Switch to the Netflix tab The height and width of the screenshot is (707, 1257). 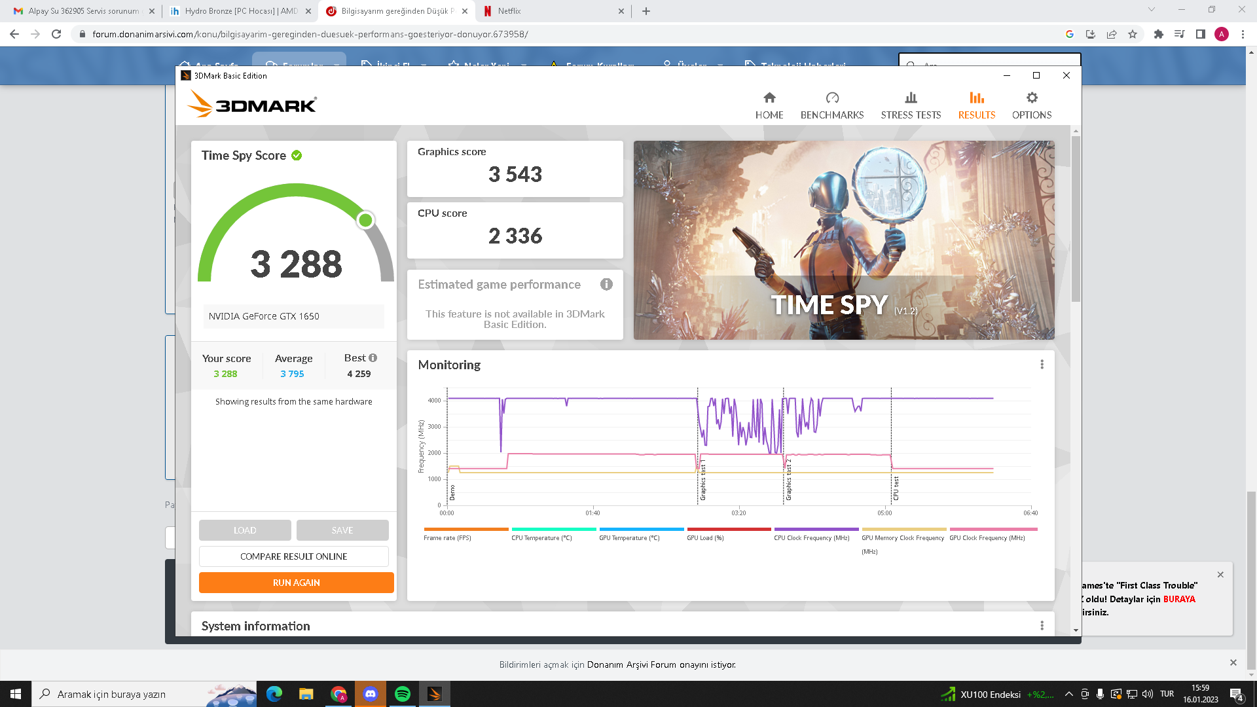coord(550,11)
